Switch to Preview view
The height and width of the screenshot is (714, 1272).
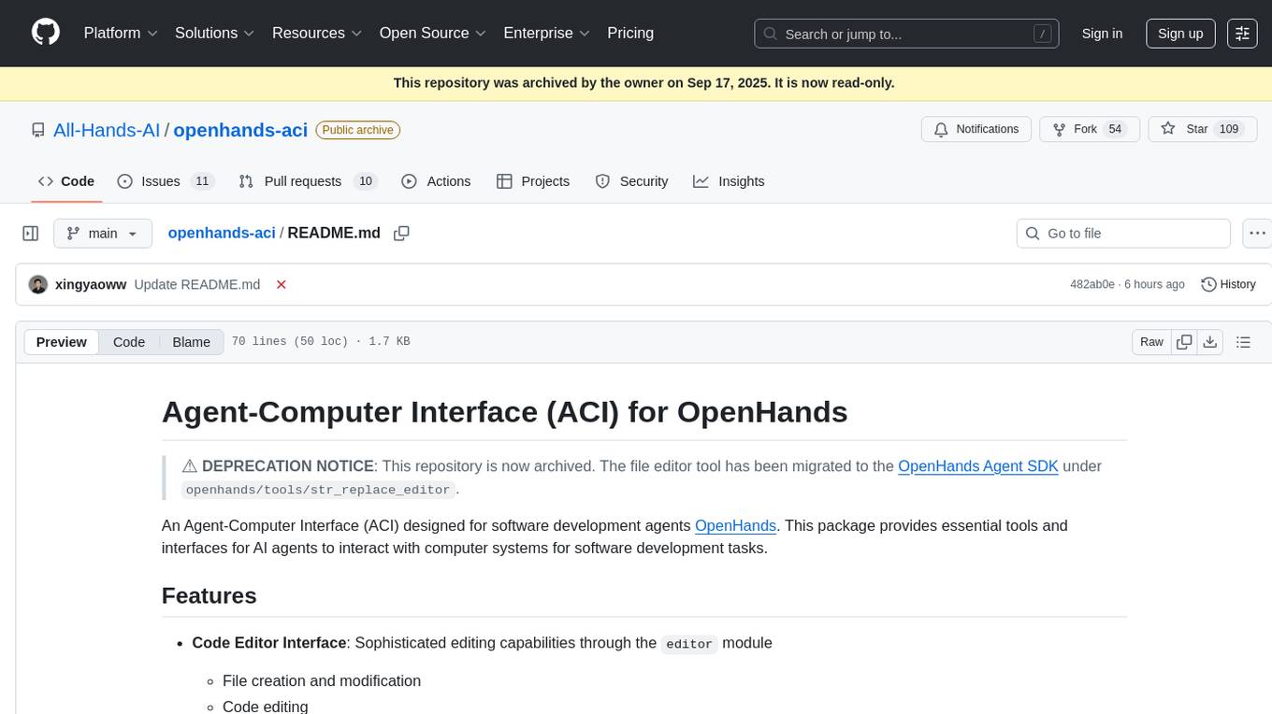(x=62, y=342)
